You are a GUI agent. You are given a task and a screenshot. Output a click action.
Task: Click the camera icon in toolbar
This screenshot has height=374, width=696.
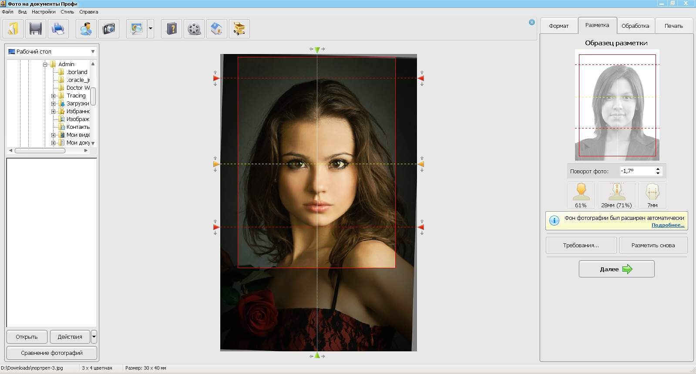pos(109,29)
